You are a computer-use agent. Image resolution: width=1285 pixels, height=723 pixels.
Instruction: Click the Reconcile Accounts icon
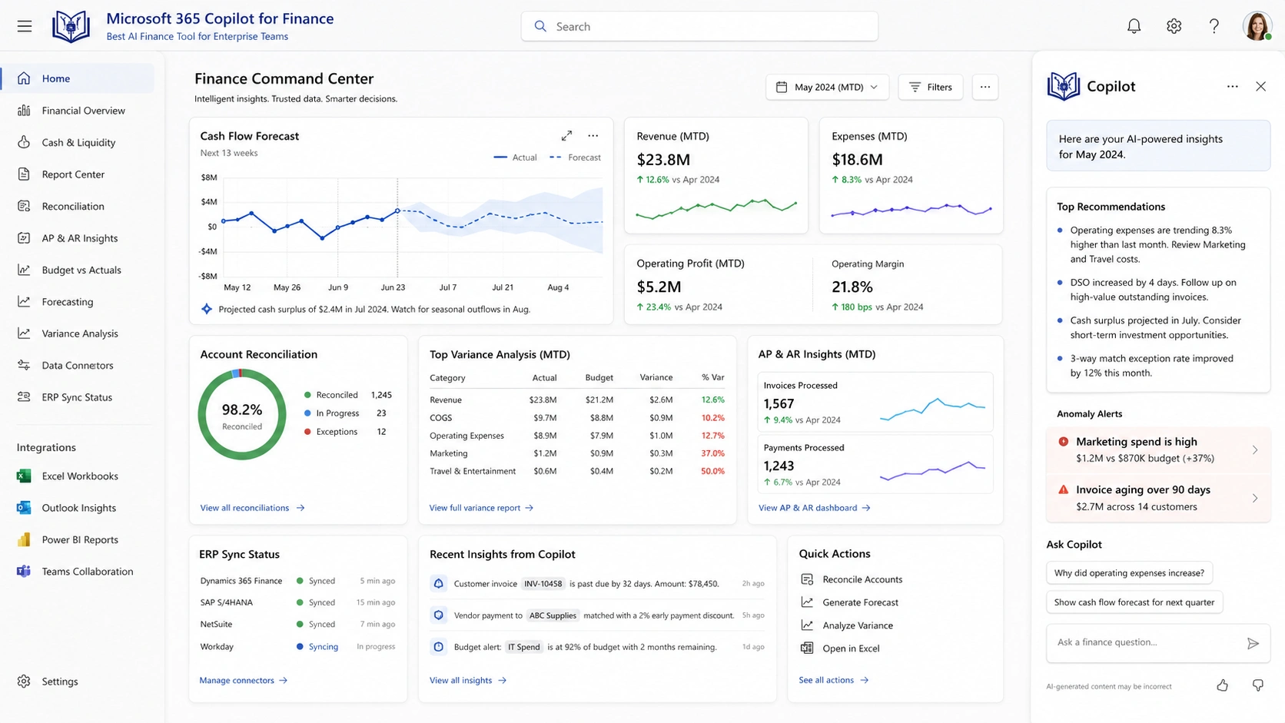click(807, 579)
